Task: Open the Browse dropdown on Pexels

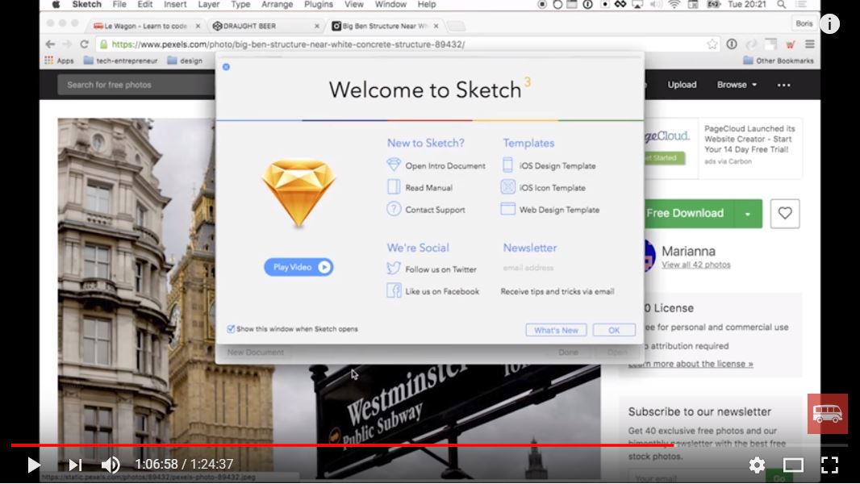Action: point(735,84)
